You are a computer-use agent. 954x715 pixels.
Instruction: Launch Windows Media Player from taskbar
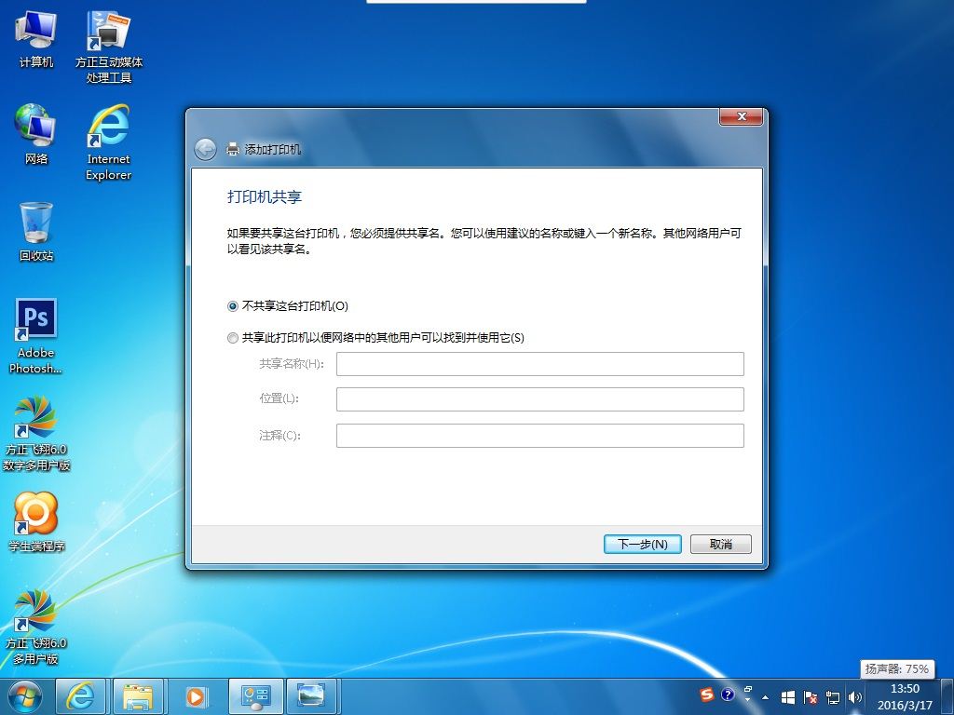[x=196, y=696]
